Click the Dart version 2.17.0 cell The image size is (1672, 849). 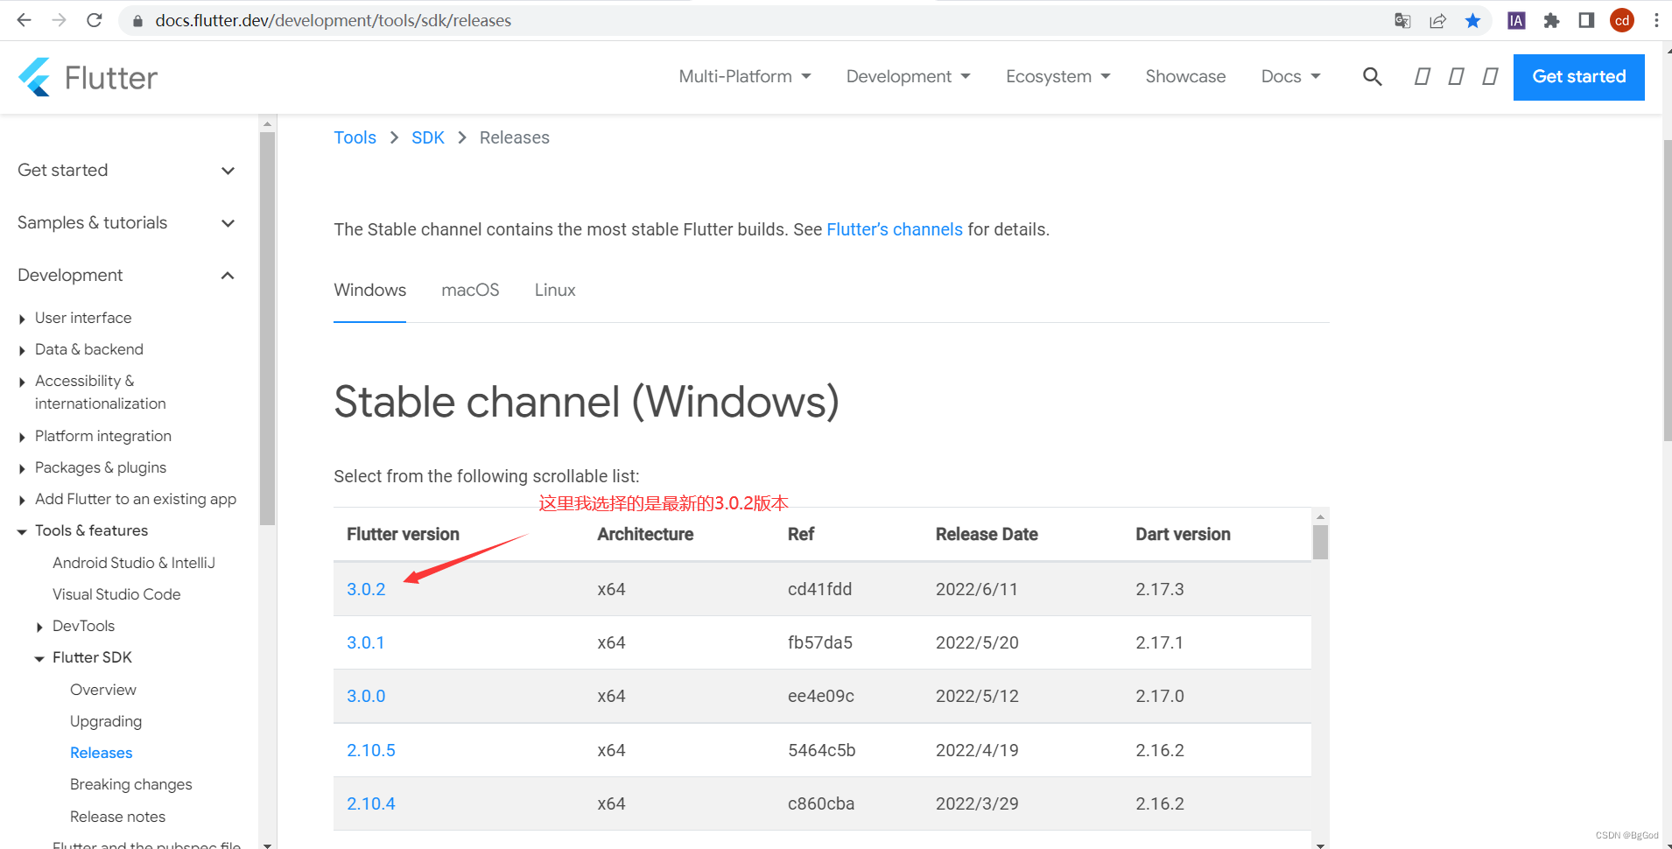point(1160,696)
